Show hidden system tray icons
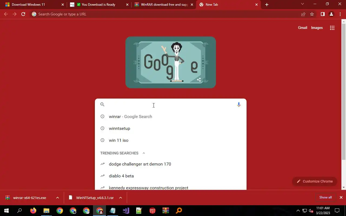 tap(298, 211)
